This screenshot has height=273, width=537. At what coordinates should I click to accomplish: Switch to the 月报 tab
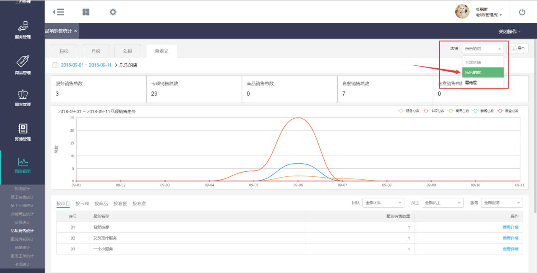(x=96, y=51)
